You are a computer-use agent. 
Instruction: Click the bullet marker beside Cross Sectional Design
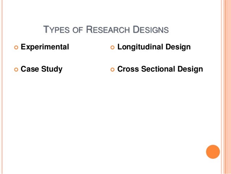(111, 69)
